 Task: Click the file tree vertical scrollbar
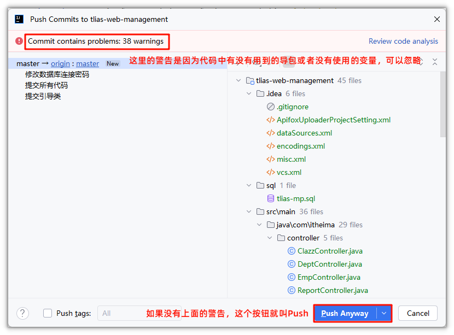pyautogui.click(x=443, y=105)
